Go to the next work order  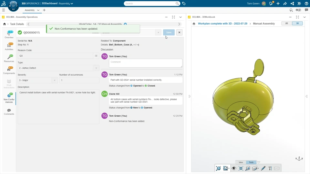179,24
